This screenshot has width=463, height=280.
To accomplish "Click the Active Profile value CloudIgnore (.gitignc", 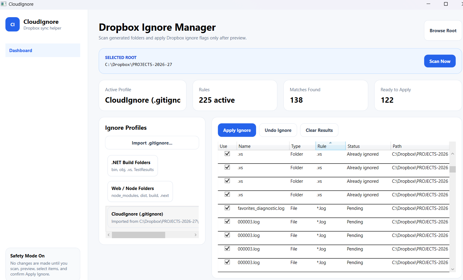I will click(x=143, y=100).
